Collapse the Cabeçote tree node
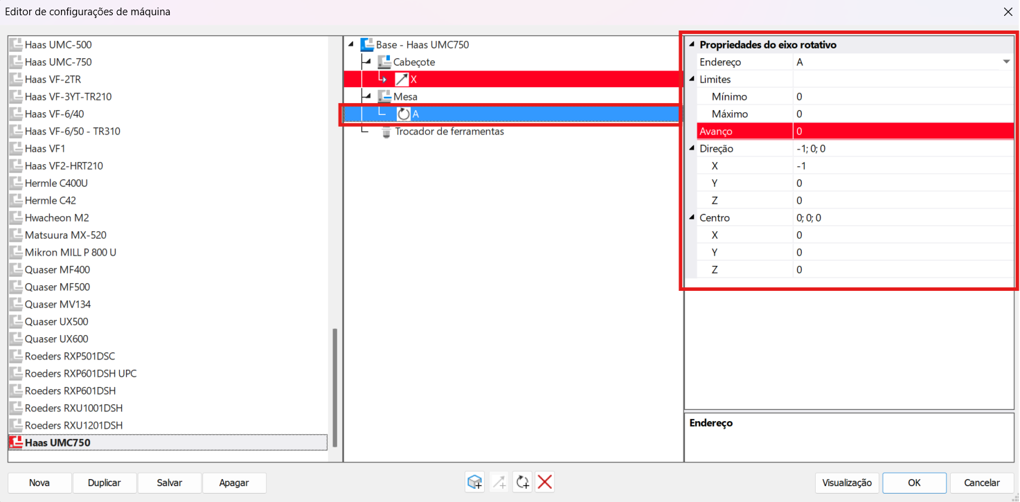 [367, 62]
